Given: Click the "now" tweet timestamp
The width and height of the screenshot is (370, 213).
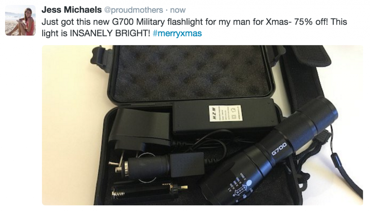Looking at the screenshot, I should click(x=178, y=10).
